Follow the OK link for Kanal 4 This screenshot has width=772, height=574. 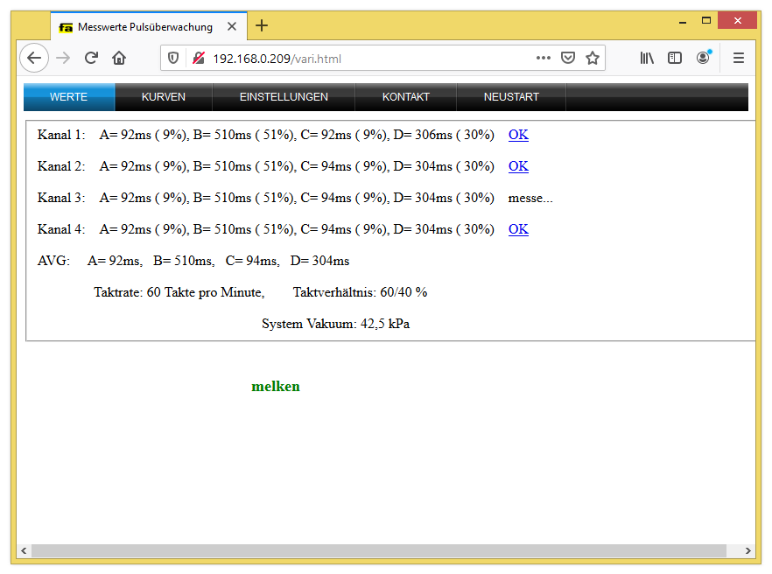tap(518, 229)
